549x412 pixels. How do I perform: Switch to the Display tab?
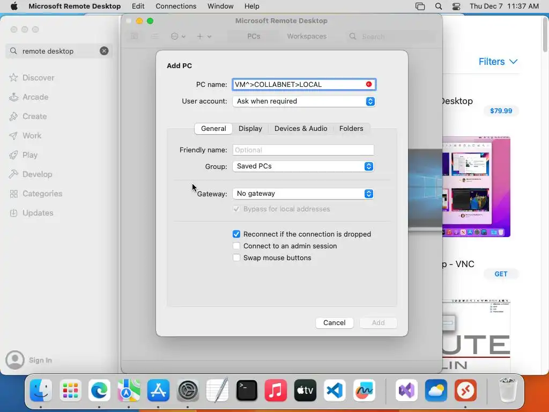pyautogui.click(x=250, y=129)
